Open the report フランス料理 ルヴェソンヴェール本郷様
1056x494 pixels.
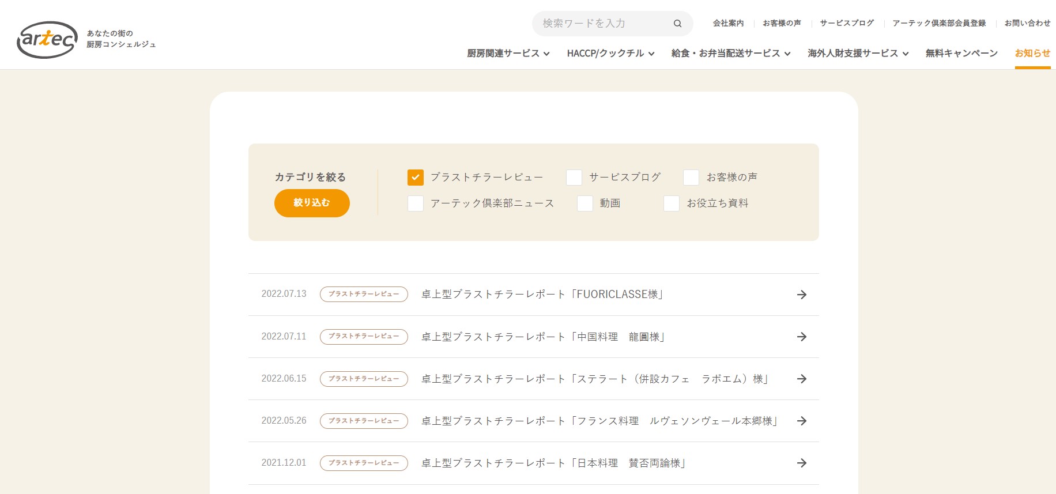pyautogui.click(x=599, y=421)
